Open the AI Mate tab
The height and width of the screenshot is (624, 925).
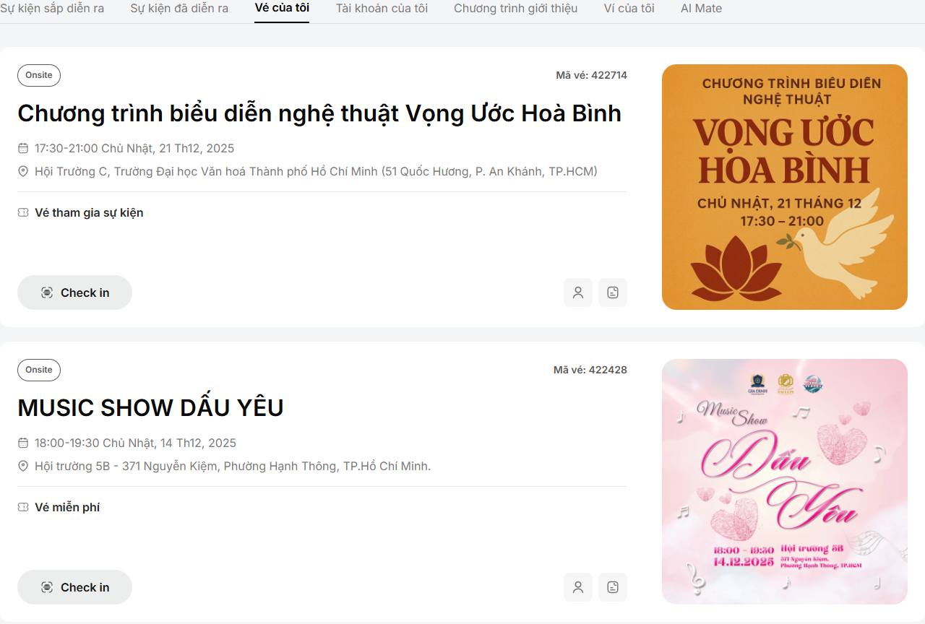click(x=701, y=9)
